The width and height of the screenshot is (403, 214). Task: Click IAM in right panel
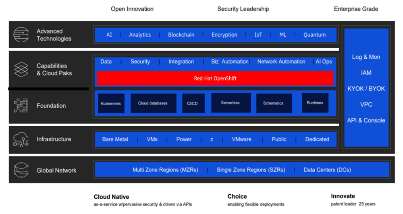pyautogui.click(x=366, y=73)
